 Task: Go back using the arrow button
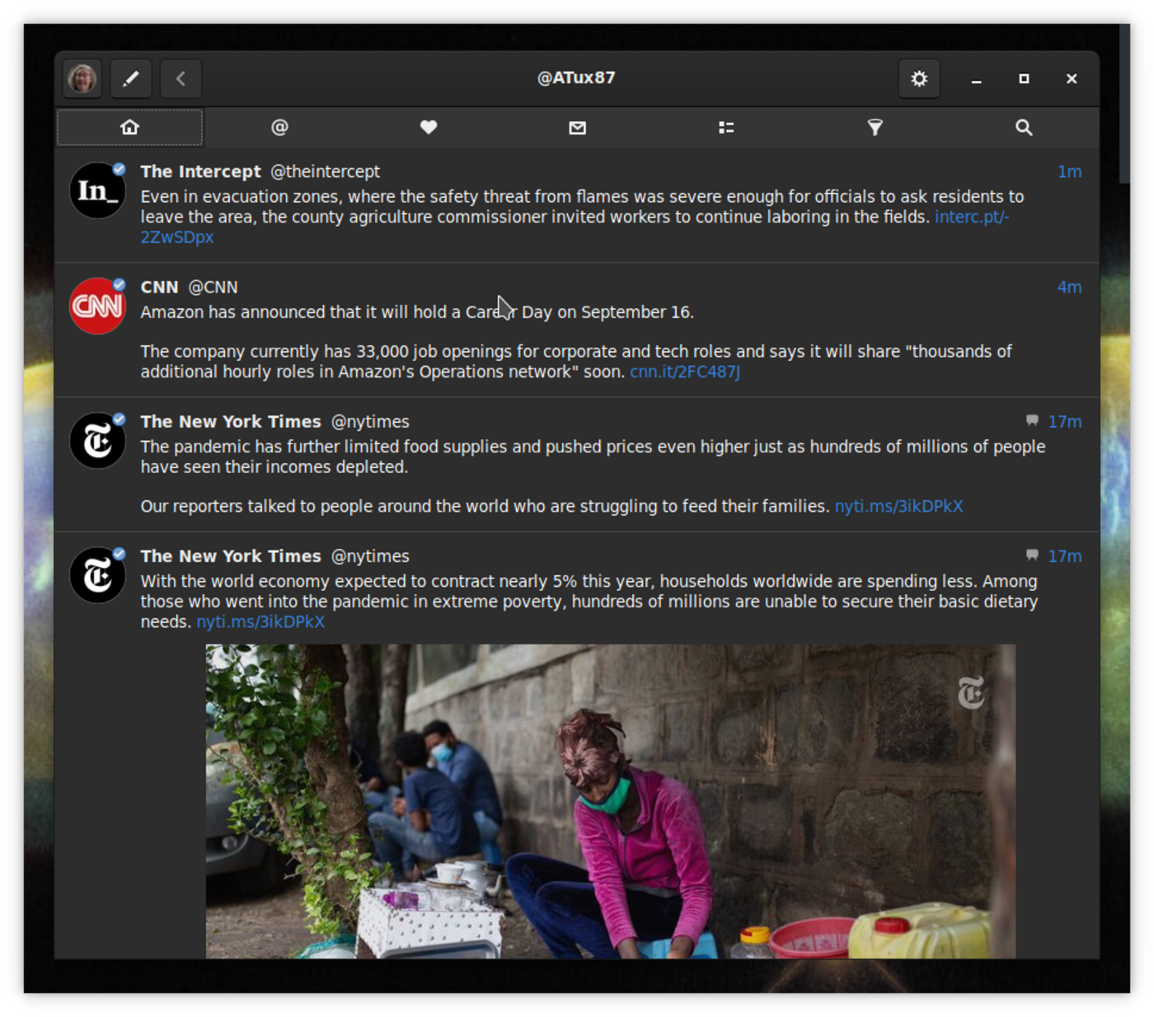point(181,79)
